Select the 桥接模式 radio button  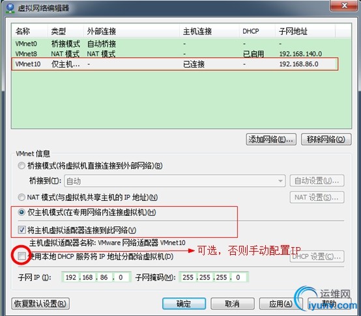pyautogui.click(x=22, y=166)
